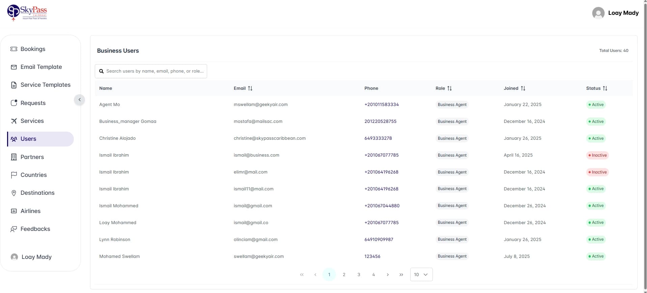Go to next page of users
Image resolution: width=647 pixels, height=293 pixels.
point(388,275)
